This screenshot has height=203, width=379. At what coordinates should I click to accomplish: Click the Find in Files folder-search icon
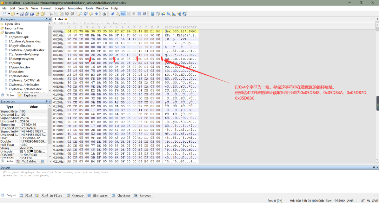91,14
